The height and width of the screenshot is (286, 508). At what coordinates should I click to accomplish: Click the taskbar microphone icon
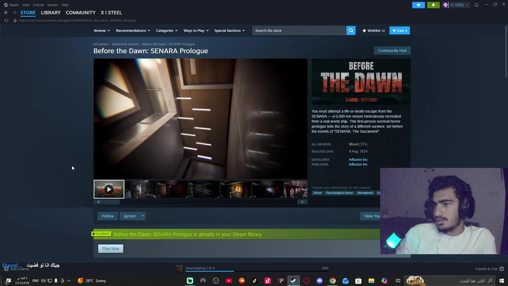[x=56, y=281]
